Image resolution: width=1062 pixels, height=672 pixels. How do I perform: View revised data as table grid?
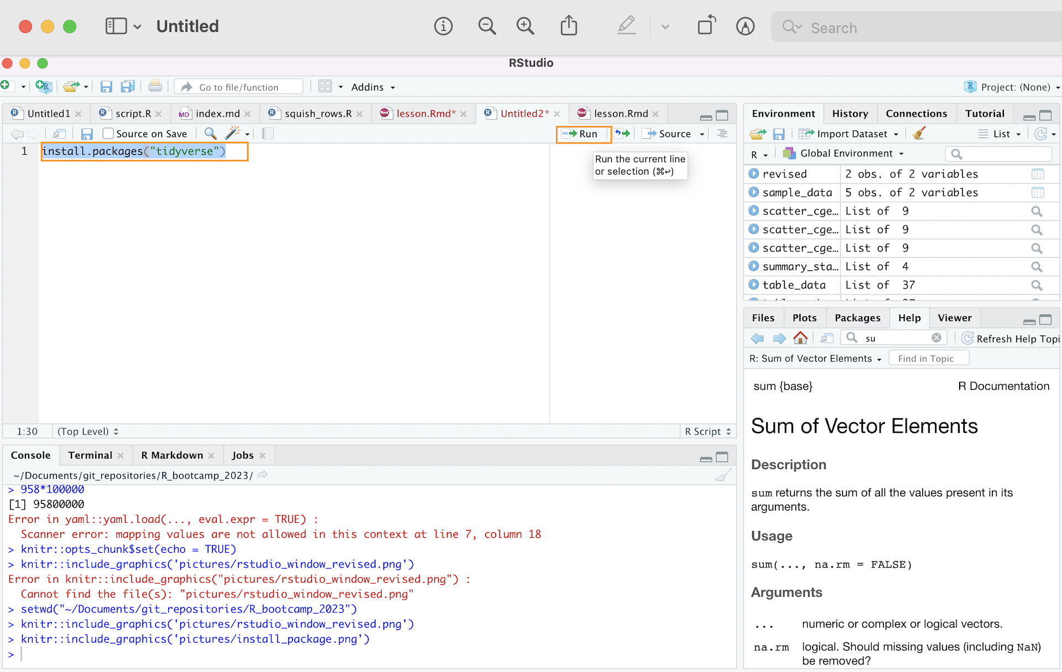pos(1038,174)
